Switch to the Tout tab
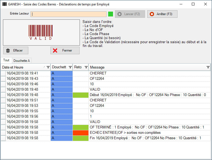Screen dimensions: 212x160 click(6, 60)
